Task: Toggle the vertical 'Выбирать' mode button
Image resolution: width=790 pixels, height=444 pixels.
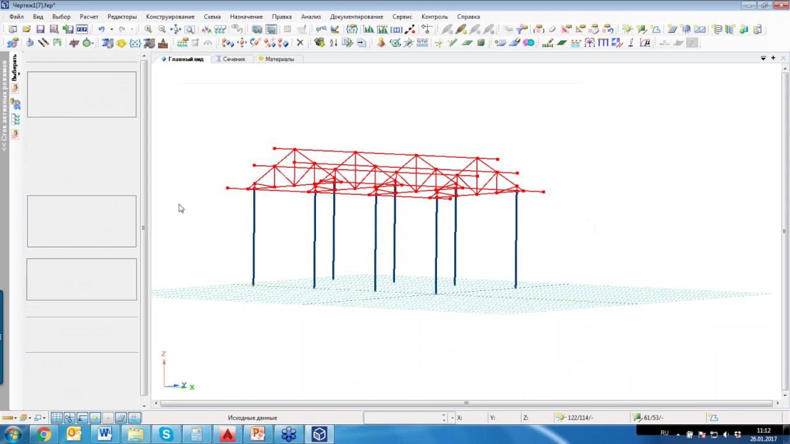Action: click(15, 67)
